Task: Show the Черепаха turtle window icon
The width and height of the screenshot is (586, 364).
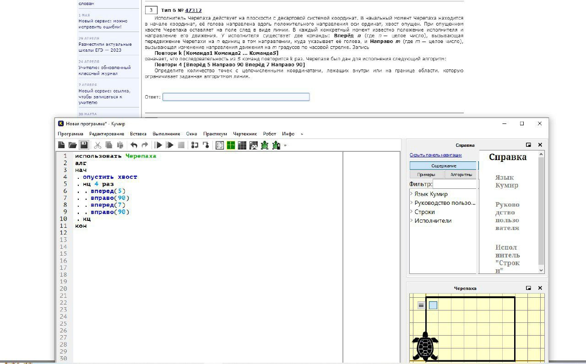Action: pyautogui.click(x=265, y=145)
